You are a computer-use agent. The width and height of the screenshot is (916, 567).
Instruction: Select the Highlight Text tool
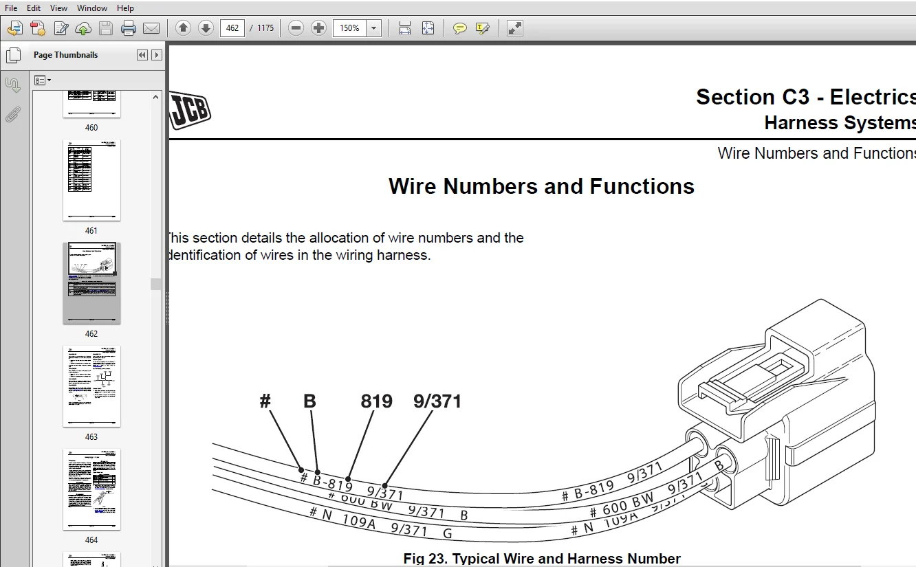tap(483, 28)
